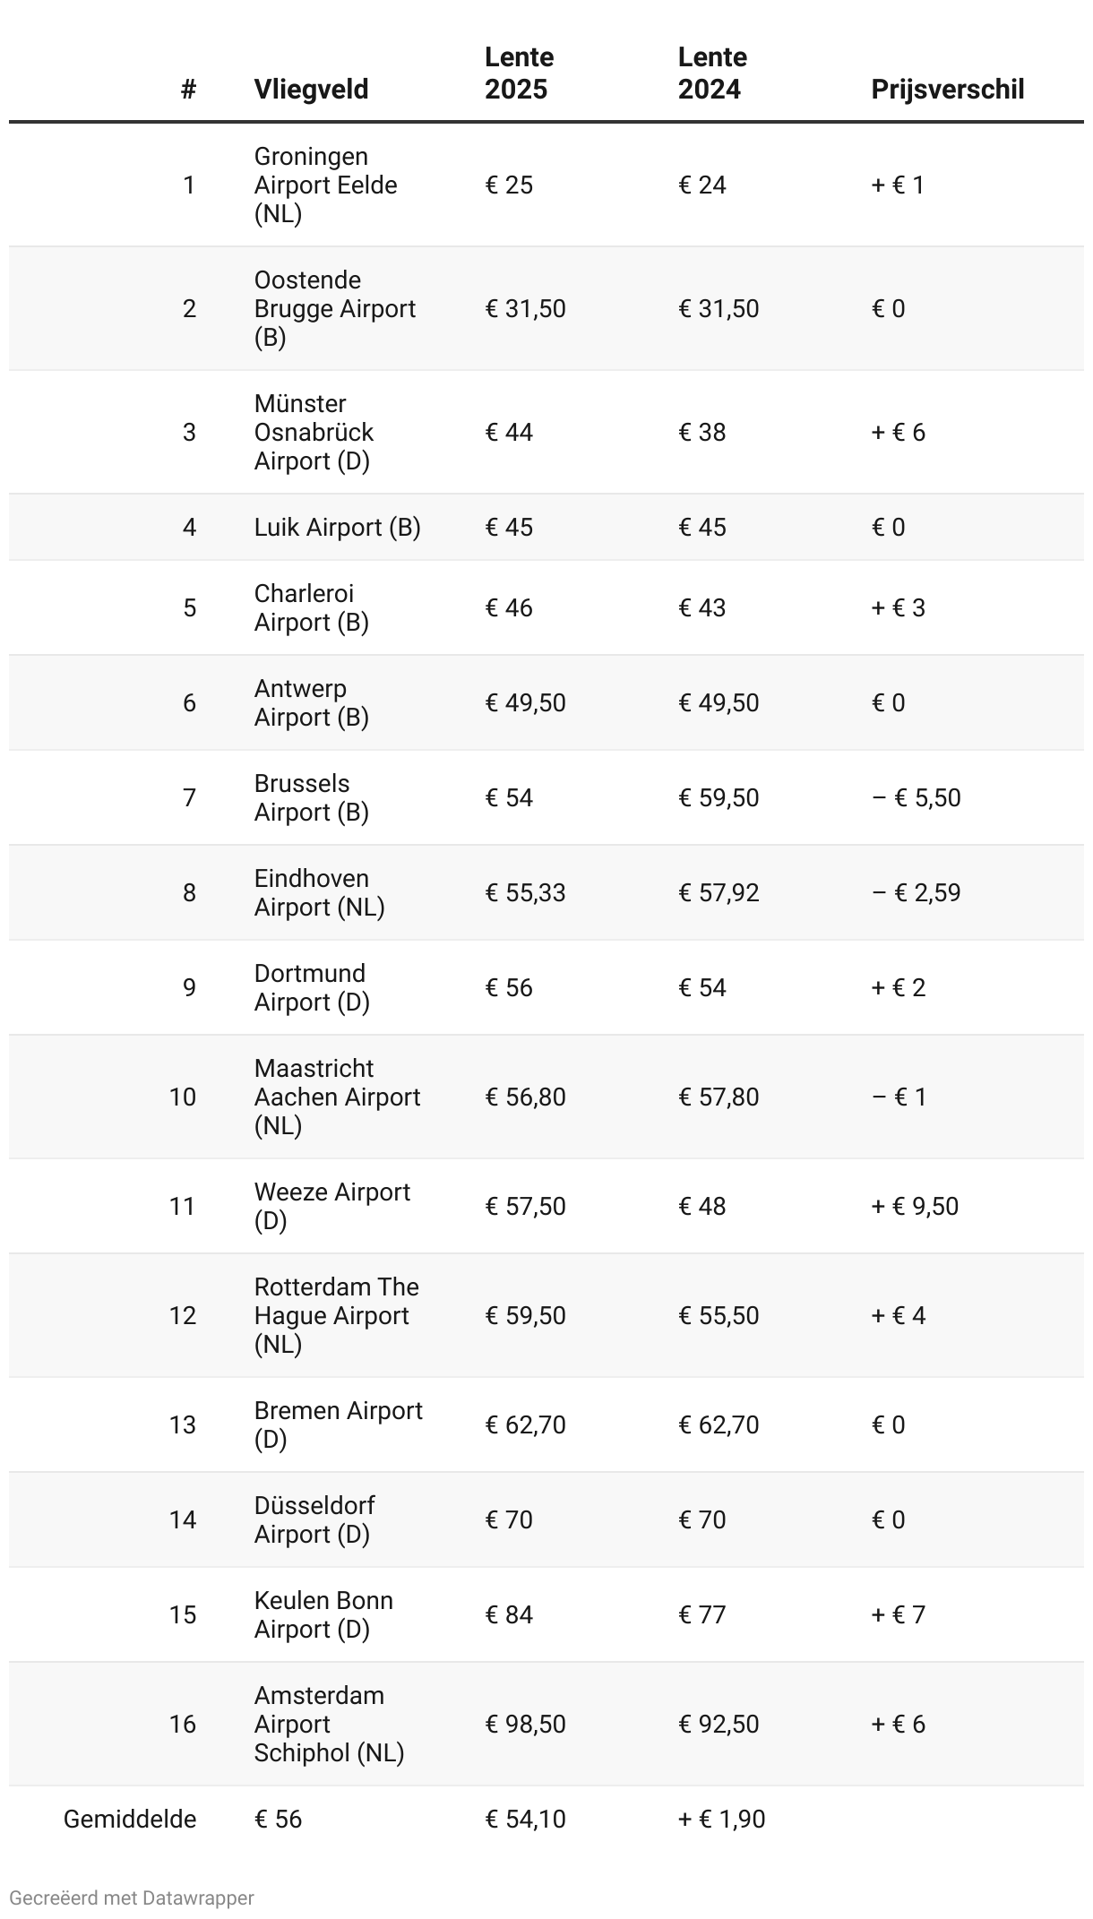Click Charleroi Airport 2025 price € 46

(x=509, y=607)
